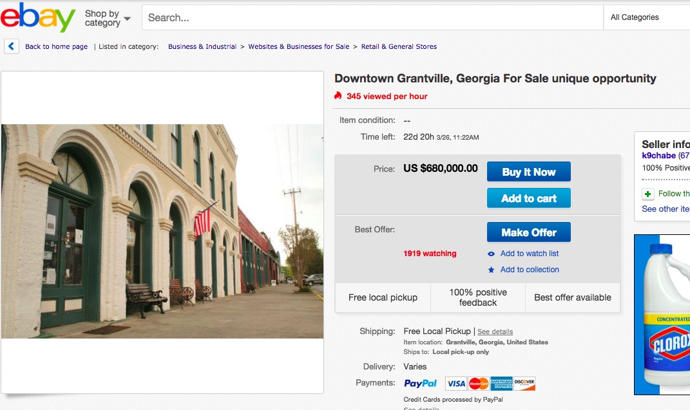The image size is (690, 410).
Task: Click the eye icon beside Add to watch list
Action: [x=491, y=254]
